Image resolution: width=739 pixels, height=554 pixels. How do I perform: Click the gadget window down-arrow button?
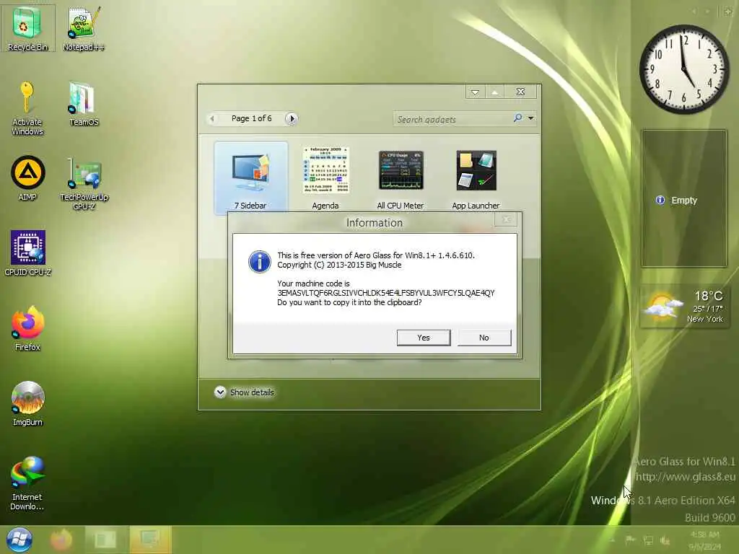click(475, 92)
